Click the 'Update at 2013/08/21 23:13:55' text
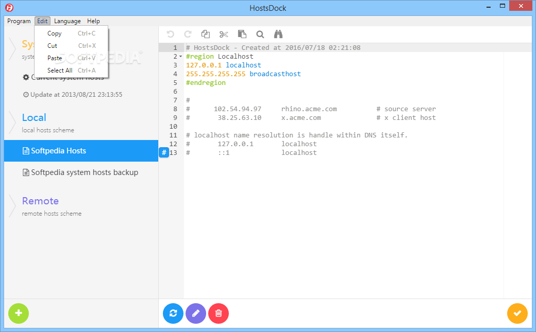Screen dimensions: 536x332 tap(76, 95)
